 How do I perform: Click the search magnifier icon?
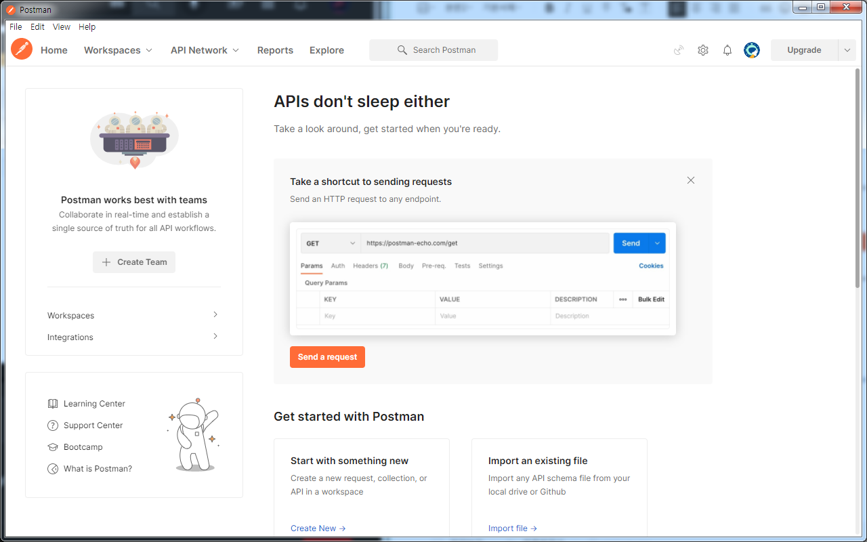(x=402, y=50)
